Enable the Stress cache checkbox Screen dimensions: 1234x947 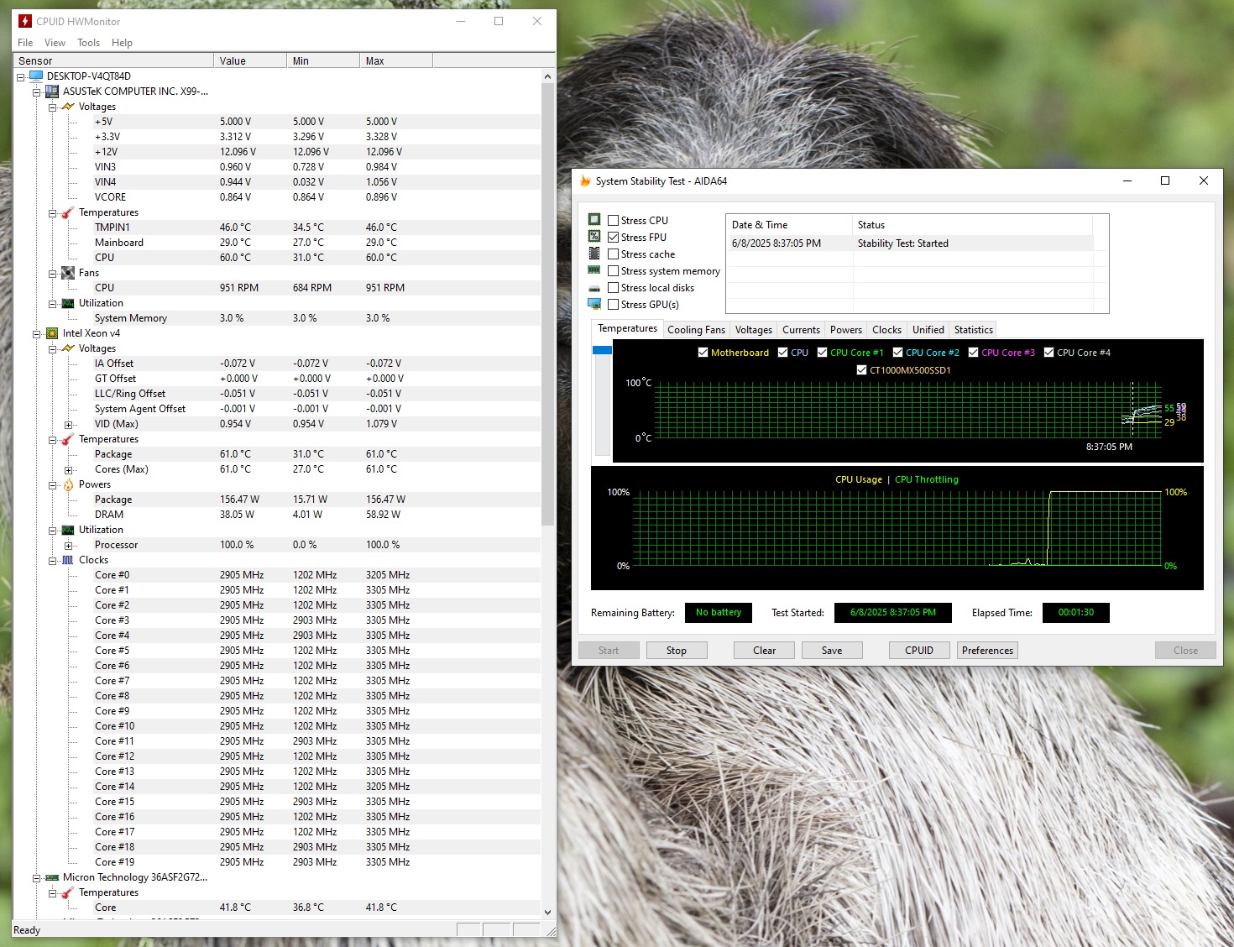[614, 254]
